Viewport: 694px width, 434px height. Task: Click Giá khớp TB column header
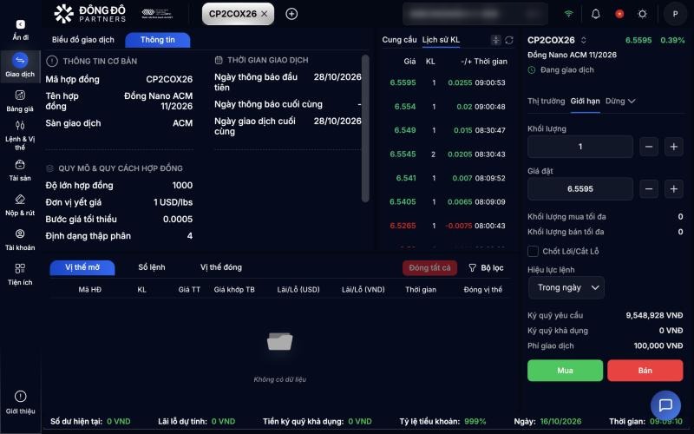(234, 290)
